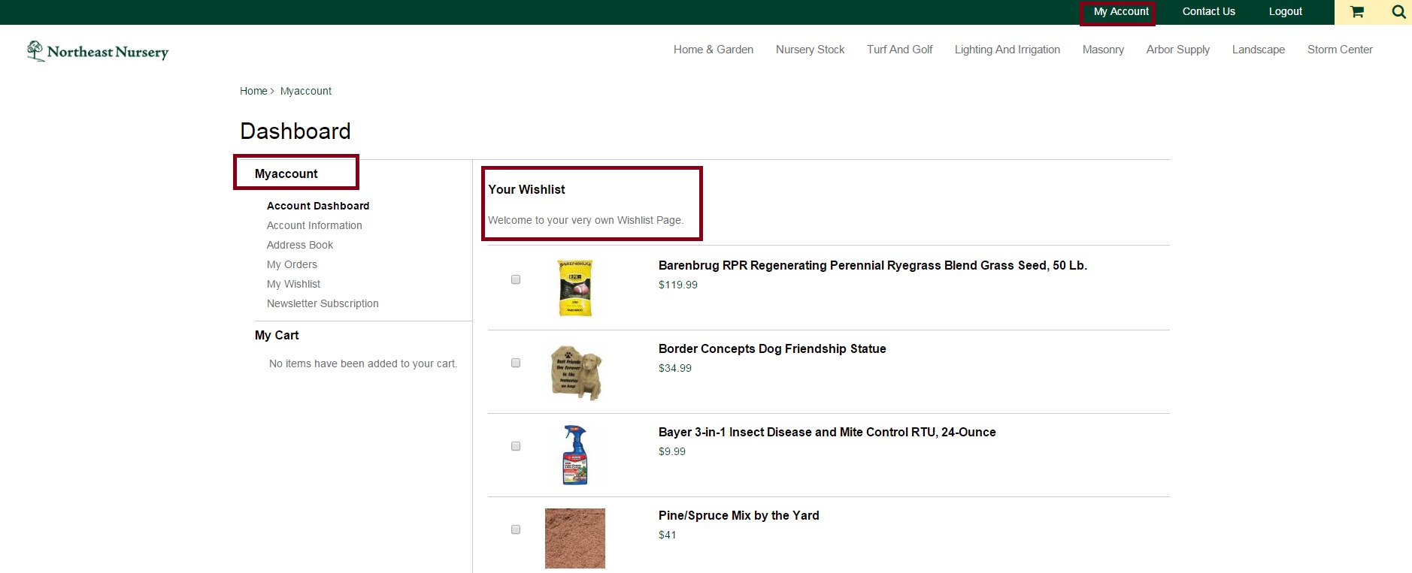This screenshot has height=573, width=1412.
Task: Open the shopping cart icon
Action: click(1357, 12)
